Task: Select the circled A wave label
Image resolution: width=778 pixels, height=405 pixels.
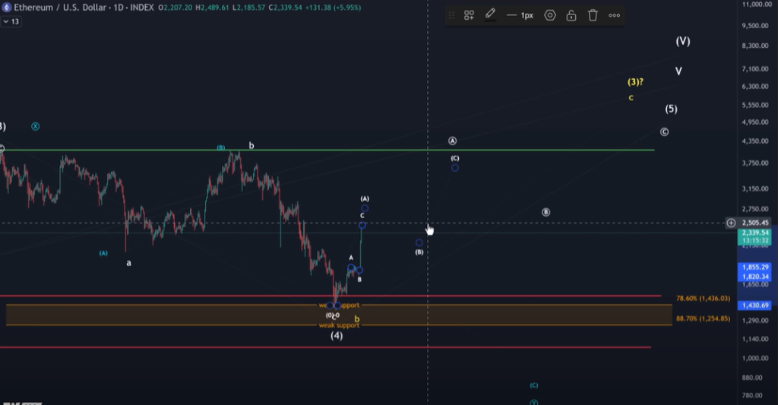Action: [x=453, y=141]
